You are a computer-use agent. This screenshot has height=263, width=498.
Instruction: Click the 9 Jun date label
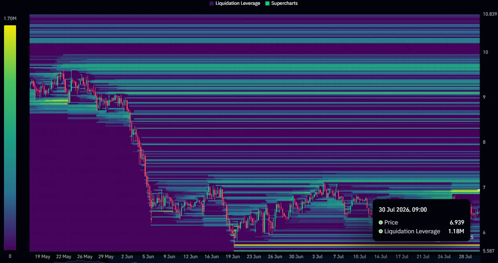[x=169, y=256]
